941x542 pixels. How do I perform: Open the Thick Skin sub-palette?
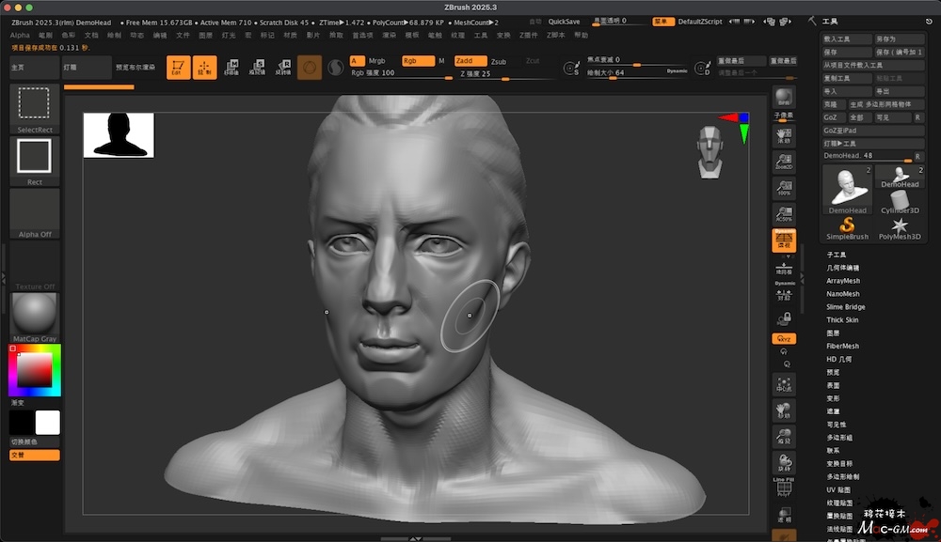[842, 320]
